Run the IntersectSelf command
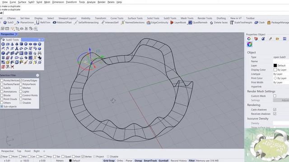This screenshot has width=289, height=162. point(110,22)
